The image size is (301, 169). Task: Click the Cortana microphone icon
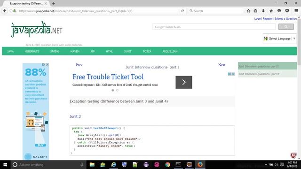82,165
